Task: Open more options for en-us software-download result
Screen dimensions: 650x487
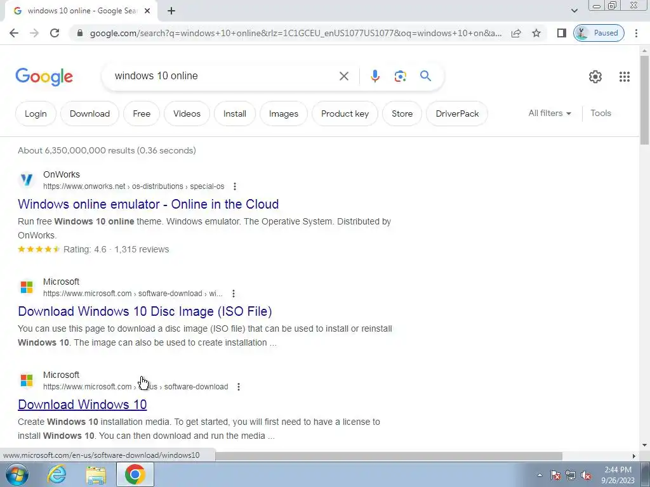Action: [239, 387]
